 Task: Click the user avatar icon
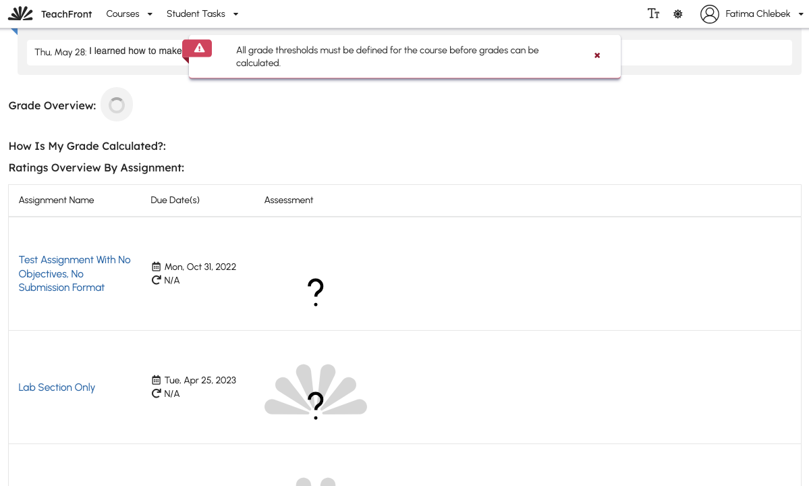[x=709, y=14]
